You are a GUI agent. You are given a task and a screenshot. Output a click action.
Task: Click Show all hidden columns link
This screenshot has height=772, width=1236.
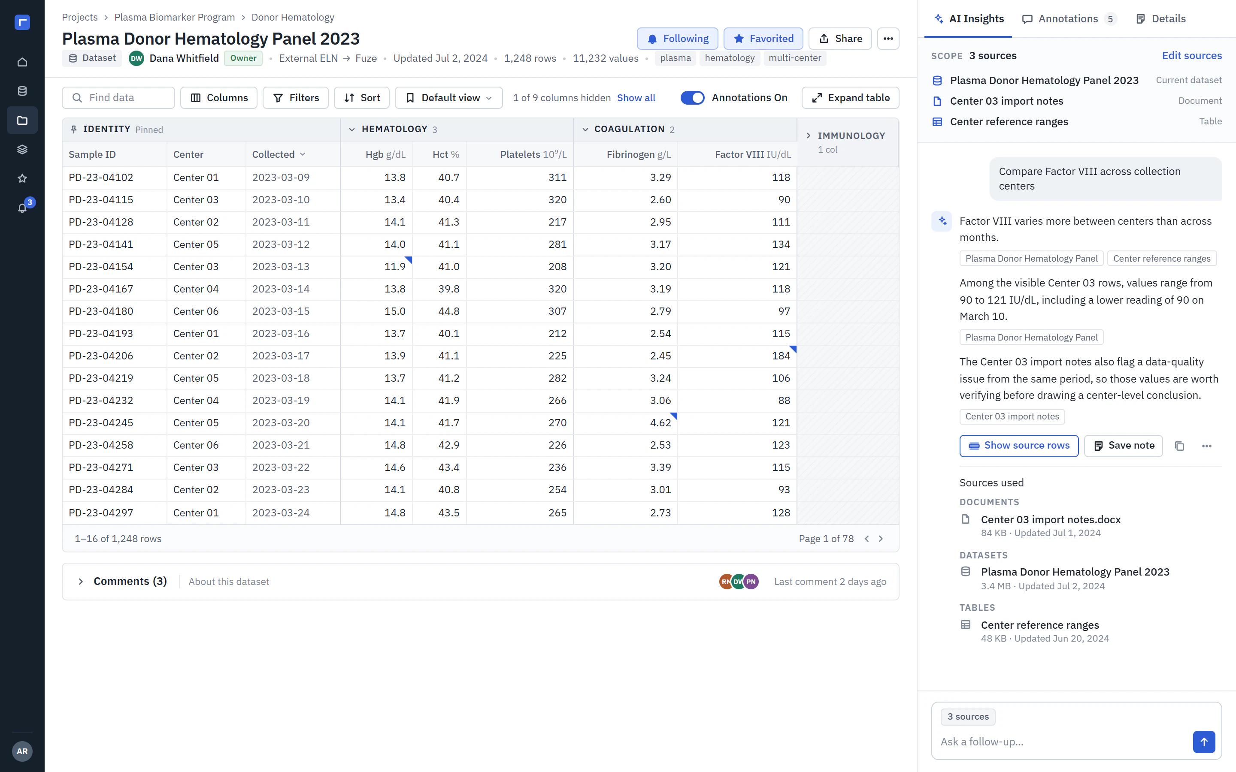[636, 97]
